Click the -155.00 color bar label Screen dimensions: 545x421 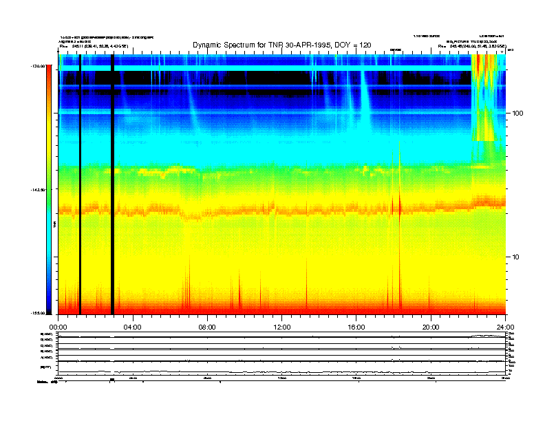coord(39,313)
